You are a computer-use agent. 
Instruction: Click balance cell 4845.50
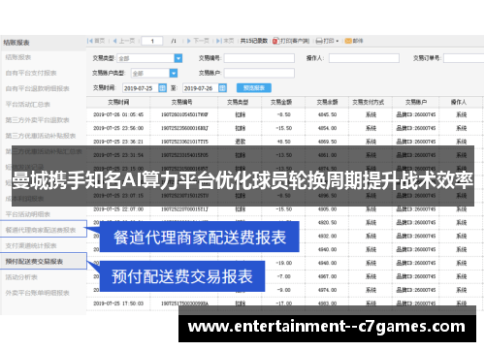coord(327,114)
